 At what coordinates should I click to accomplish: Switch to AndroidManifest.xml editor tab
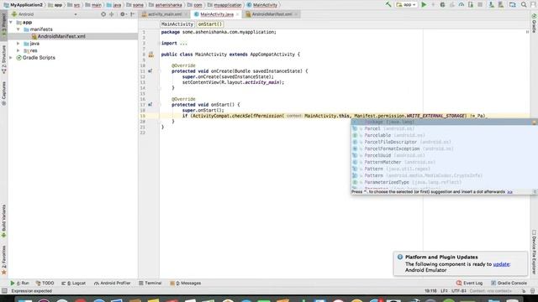click(x=272, y=14)
